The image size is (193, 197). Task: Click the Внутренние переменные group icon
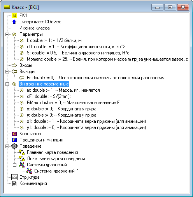14,84
